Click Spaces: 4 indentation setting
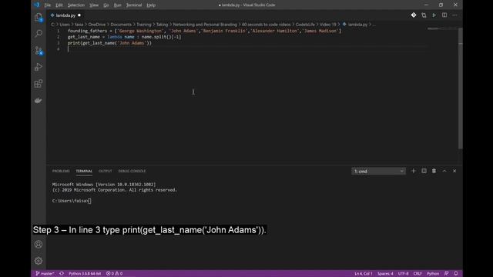The image size is (493, 277). [x=385, y=274]
